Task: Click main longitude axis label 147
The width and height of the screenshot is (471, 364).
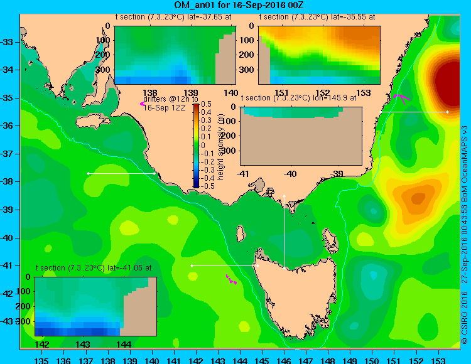Action: 306,360
